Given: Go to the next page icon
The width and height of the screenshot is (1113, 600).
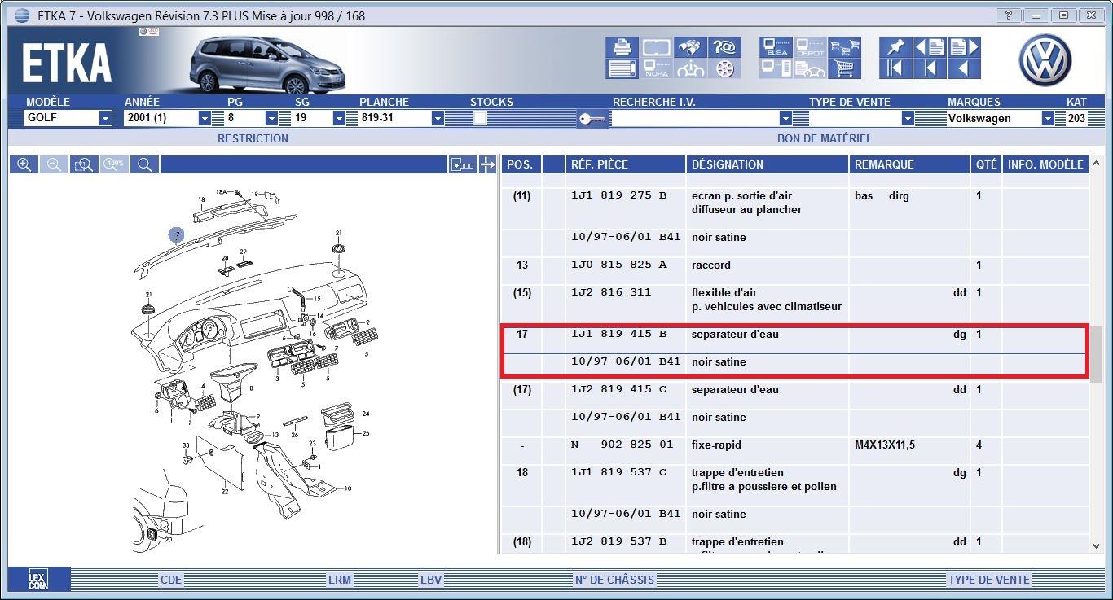Looking at the screenshot, I should pyautogui.click(x=964, y=47).
